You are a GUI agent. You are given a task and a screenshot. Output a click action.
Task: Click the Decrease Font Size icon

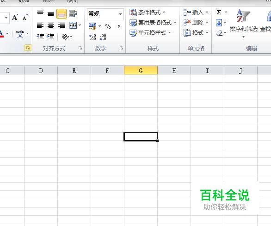(x=25, y=17)
